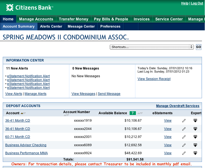Sort by Available Balance column arrows
This screenshot has height=168, width=205.
140,113
